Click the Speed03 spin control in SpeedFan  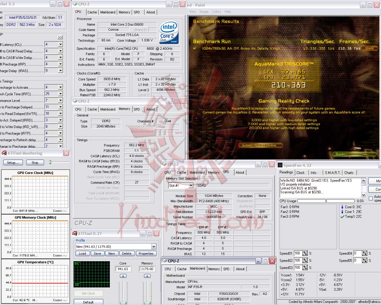click(x=305, y=268)
